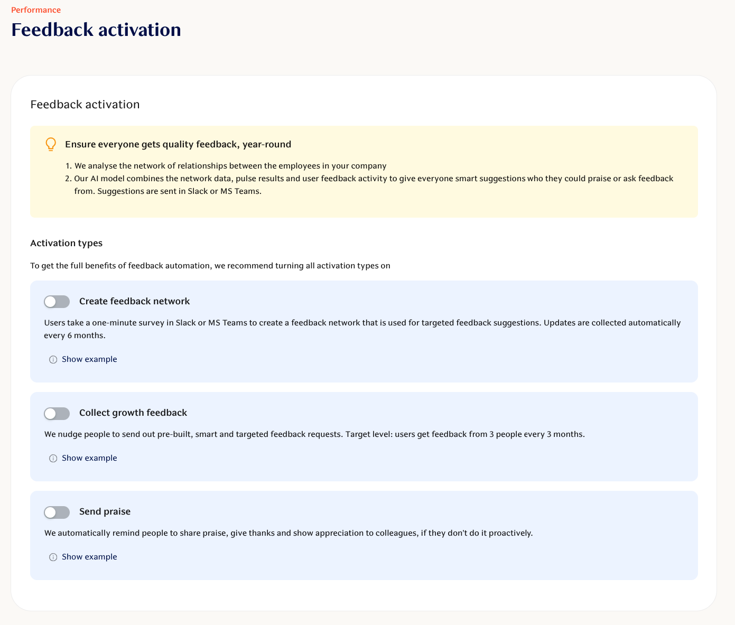Go to Performance breadcrumb

tap(36, 10)
